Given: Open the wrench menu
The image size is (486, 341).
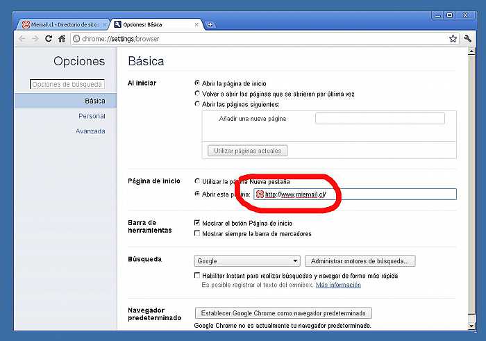Looking at the screenshot, I should (x=467, y=39).
